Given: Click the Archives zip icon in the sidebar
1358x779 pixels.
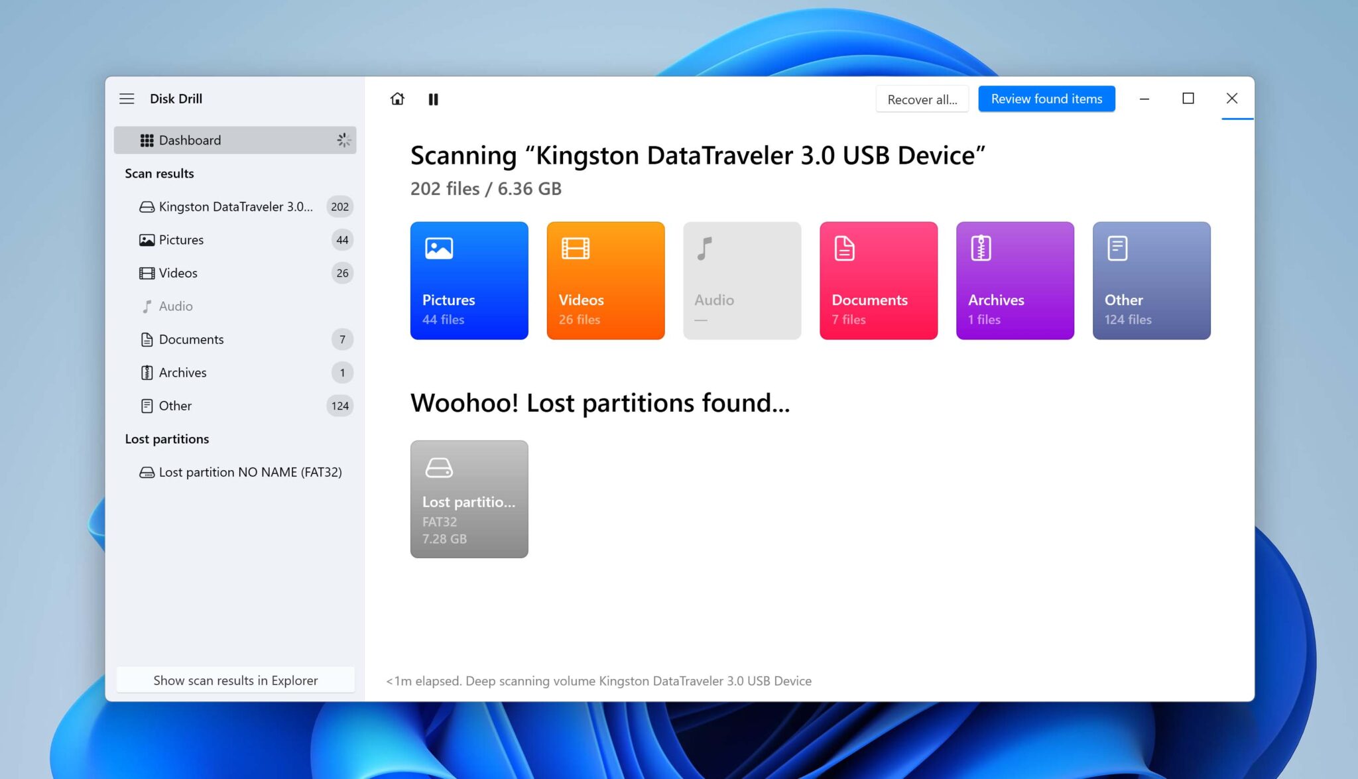Looking at the screenshot, I should (x=147, y=372).
